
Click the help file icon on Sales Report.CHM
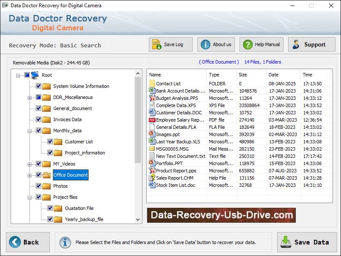coord(151,178)
